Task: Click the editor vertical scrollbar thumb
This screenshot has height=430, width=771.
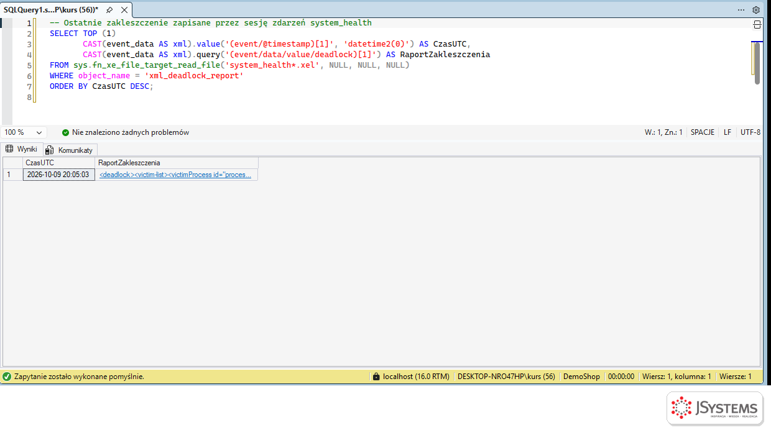Action: (x=757, y=63)
